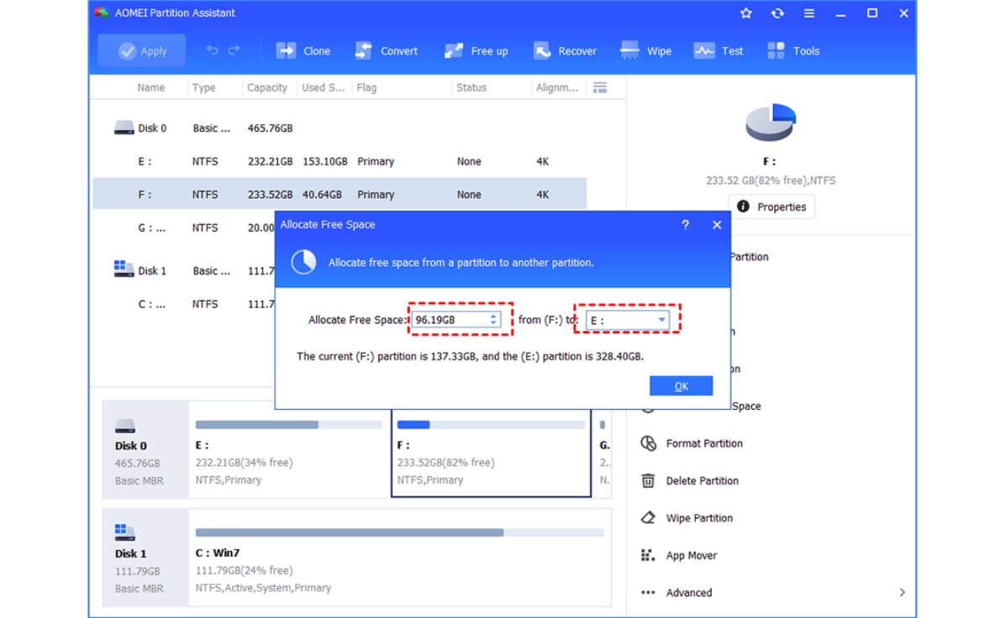
Task: Click OK in Allocate Free Space dialog
Action: [681, 385]
